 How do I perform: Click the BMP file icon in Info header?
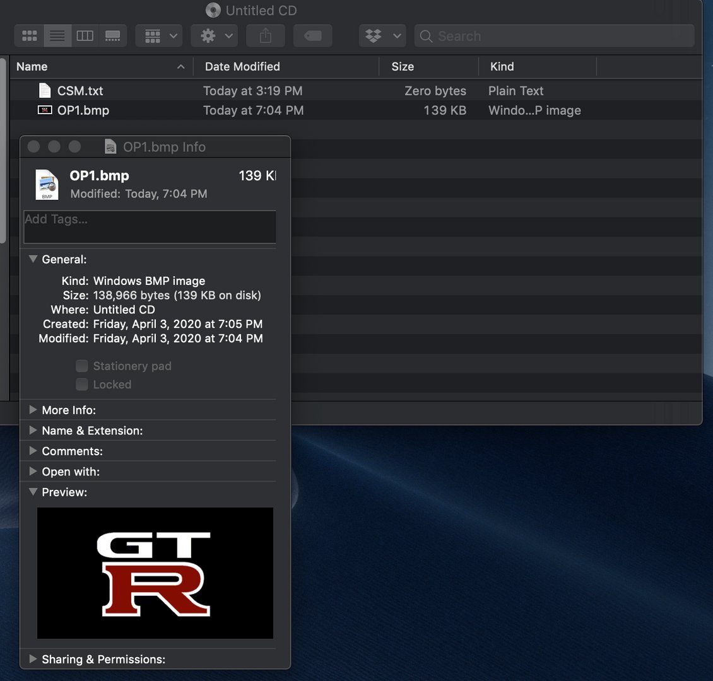[x=47, y=185]
